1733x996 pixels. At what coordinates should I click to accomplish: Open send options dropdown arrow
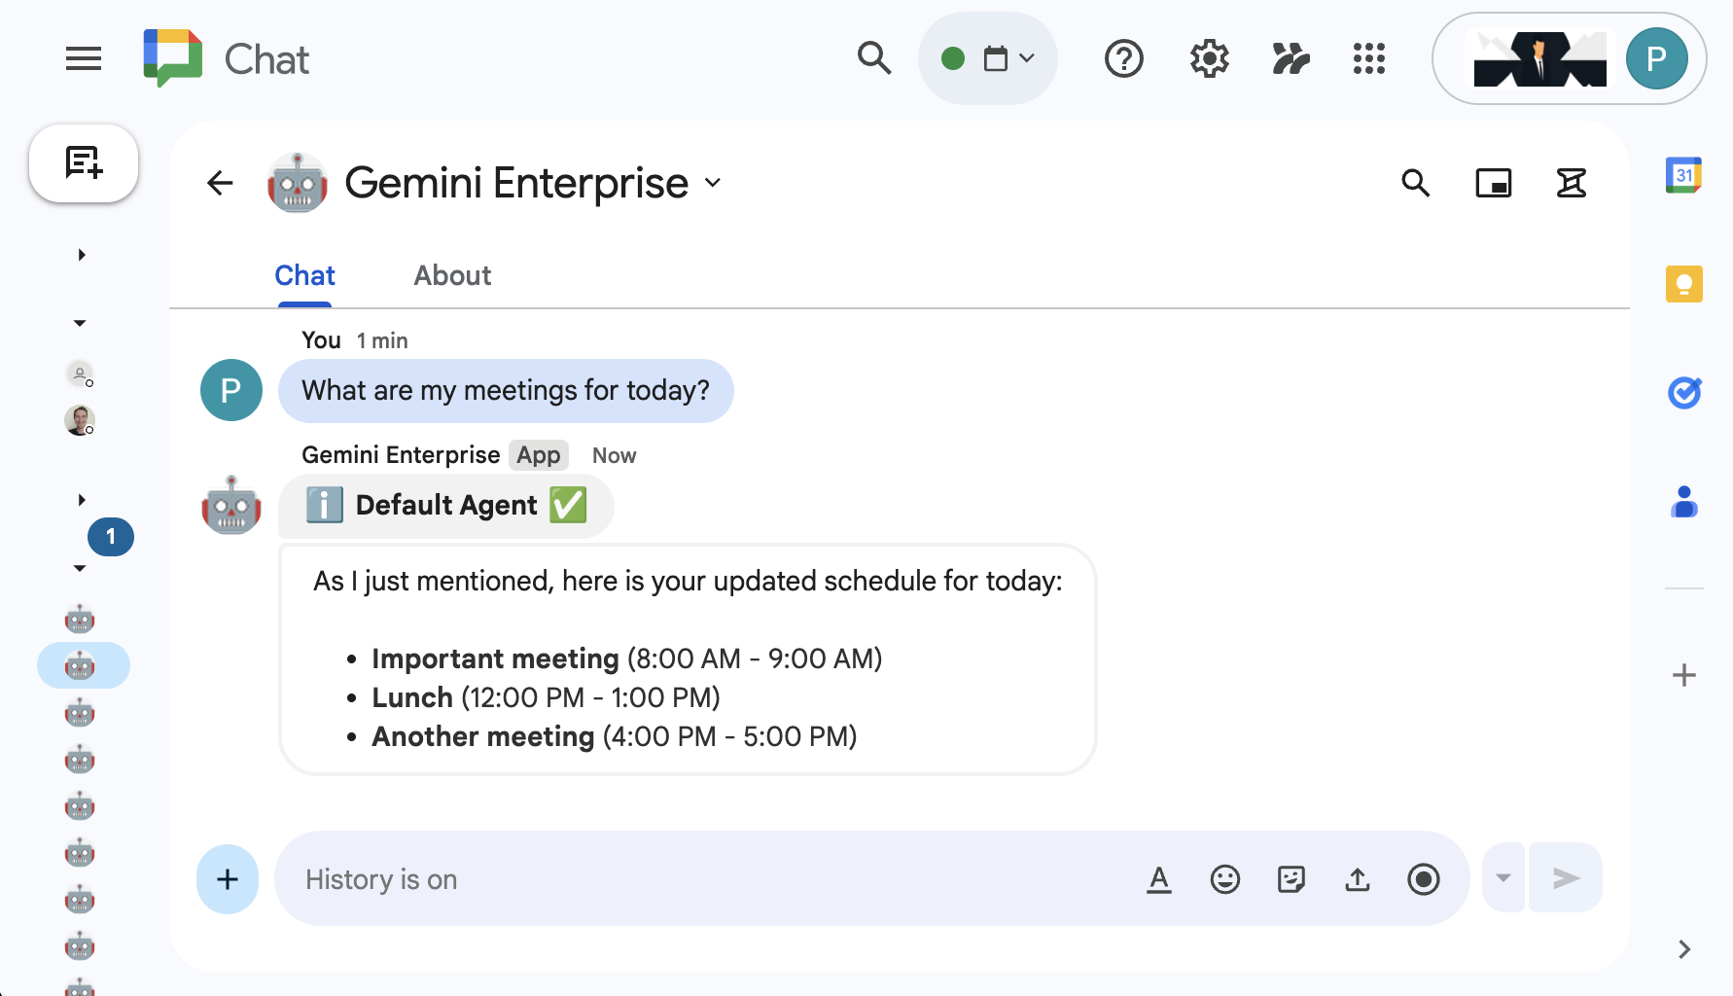point(1503,878)
